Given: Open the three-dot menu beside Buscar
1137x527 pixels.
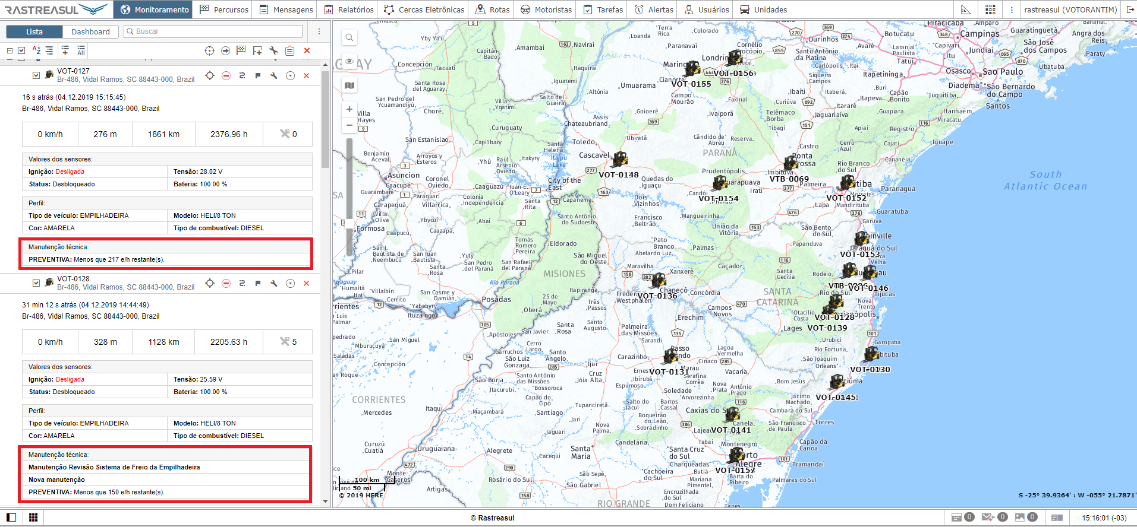Looking at the screenshot, I should (x=319, y=31).
